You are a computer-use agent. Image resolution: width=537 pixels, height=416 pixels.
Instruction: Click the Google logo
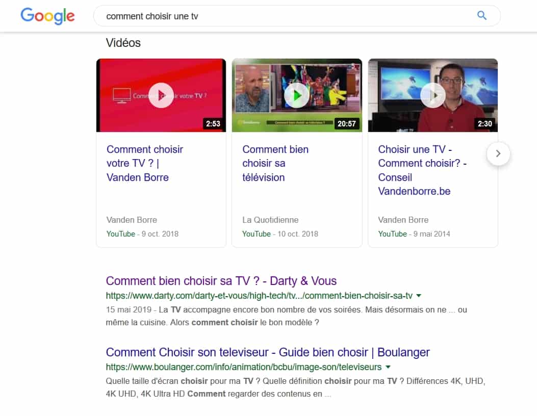coord(47,16)
